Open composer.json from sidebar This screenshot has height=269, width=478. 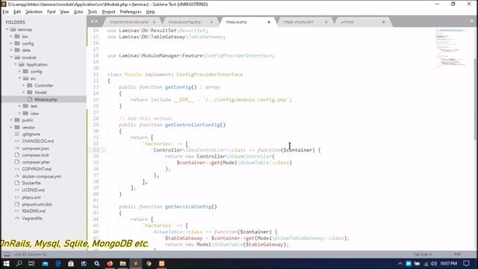click(x=35, y=148)
